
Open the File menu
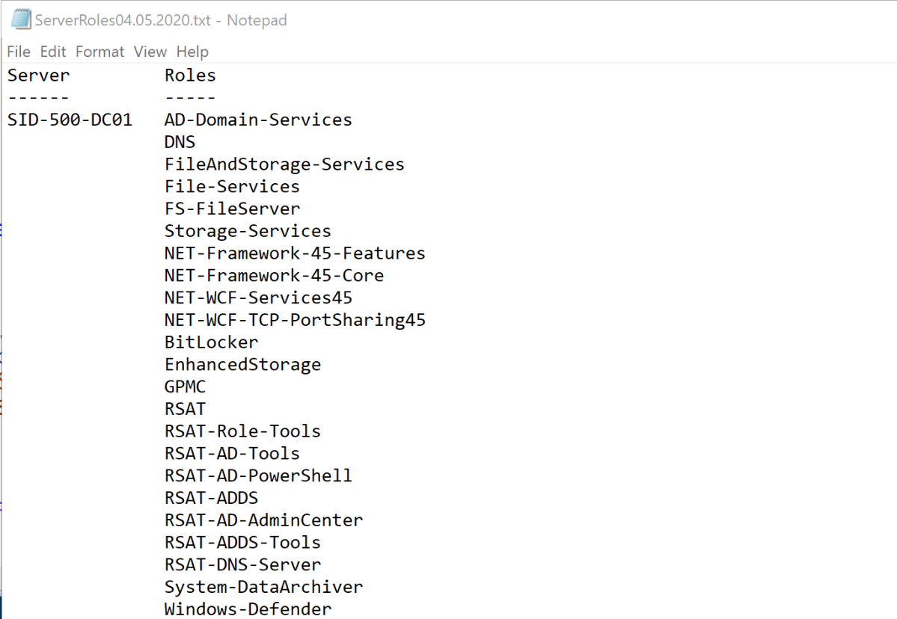pyautogui.click(x=19, y=52)
